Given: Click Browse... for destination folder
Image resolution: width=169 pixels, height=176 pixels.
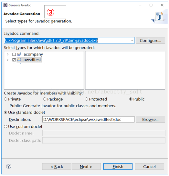Looking at the screenshot, I should (151, 119).
